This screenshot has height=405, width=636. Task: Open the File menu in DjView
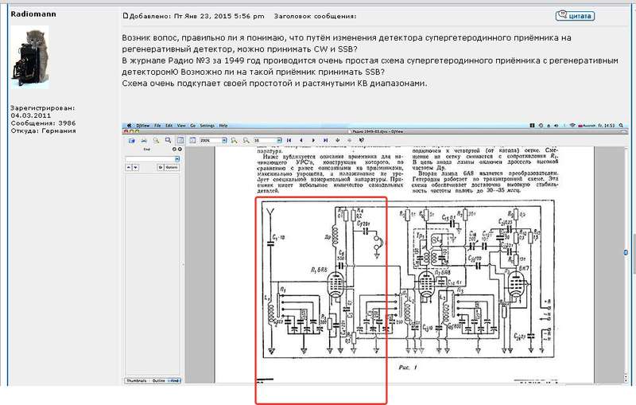(x=157, y=126)
